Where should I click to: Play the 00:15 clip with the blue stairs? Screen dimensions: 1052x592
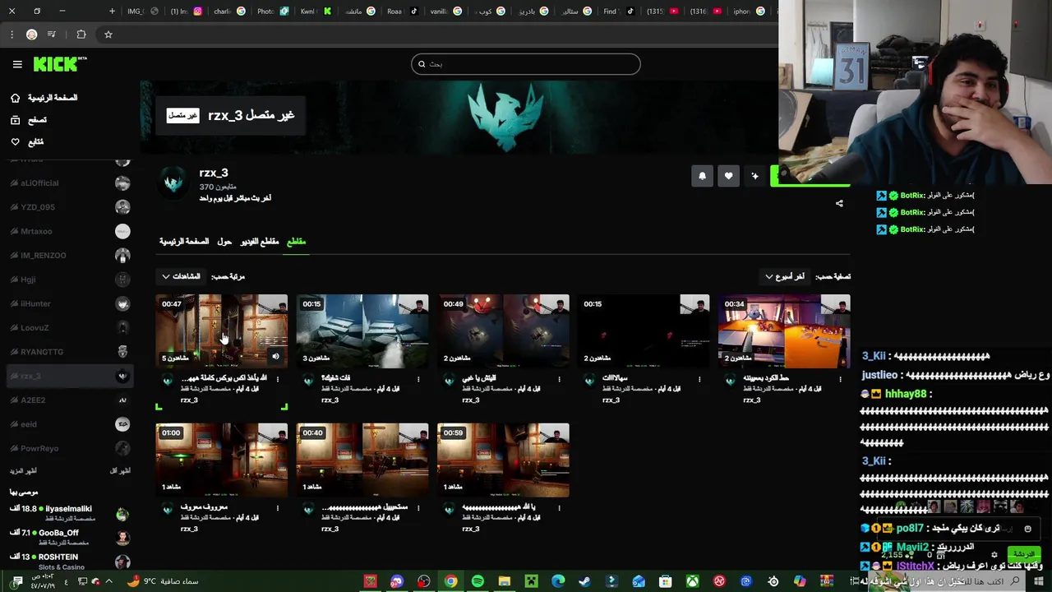tap(362, 331)
